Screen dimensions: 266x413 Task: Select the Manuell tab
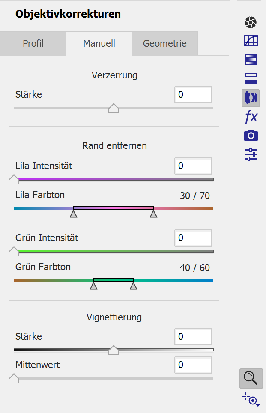[99, 44]
